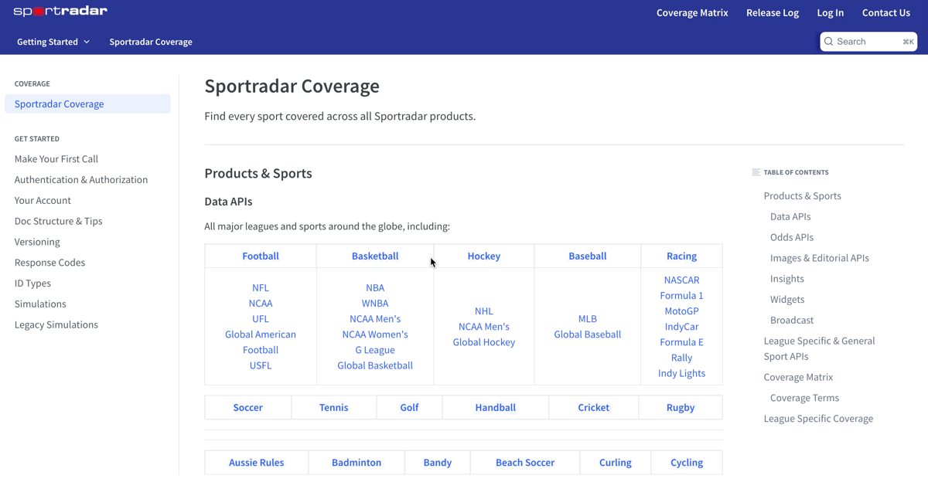Open the NFL link
The width and height of the screenshot is (928, 482).
261,287
